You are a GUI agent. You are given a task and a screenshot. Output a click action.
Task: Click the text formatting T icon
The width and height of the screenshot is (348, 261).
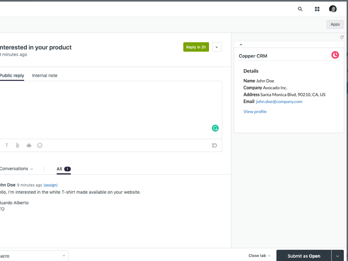6,145
